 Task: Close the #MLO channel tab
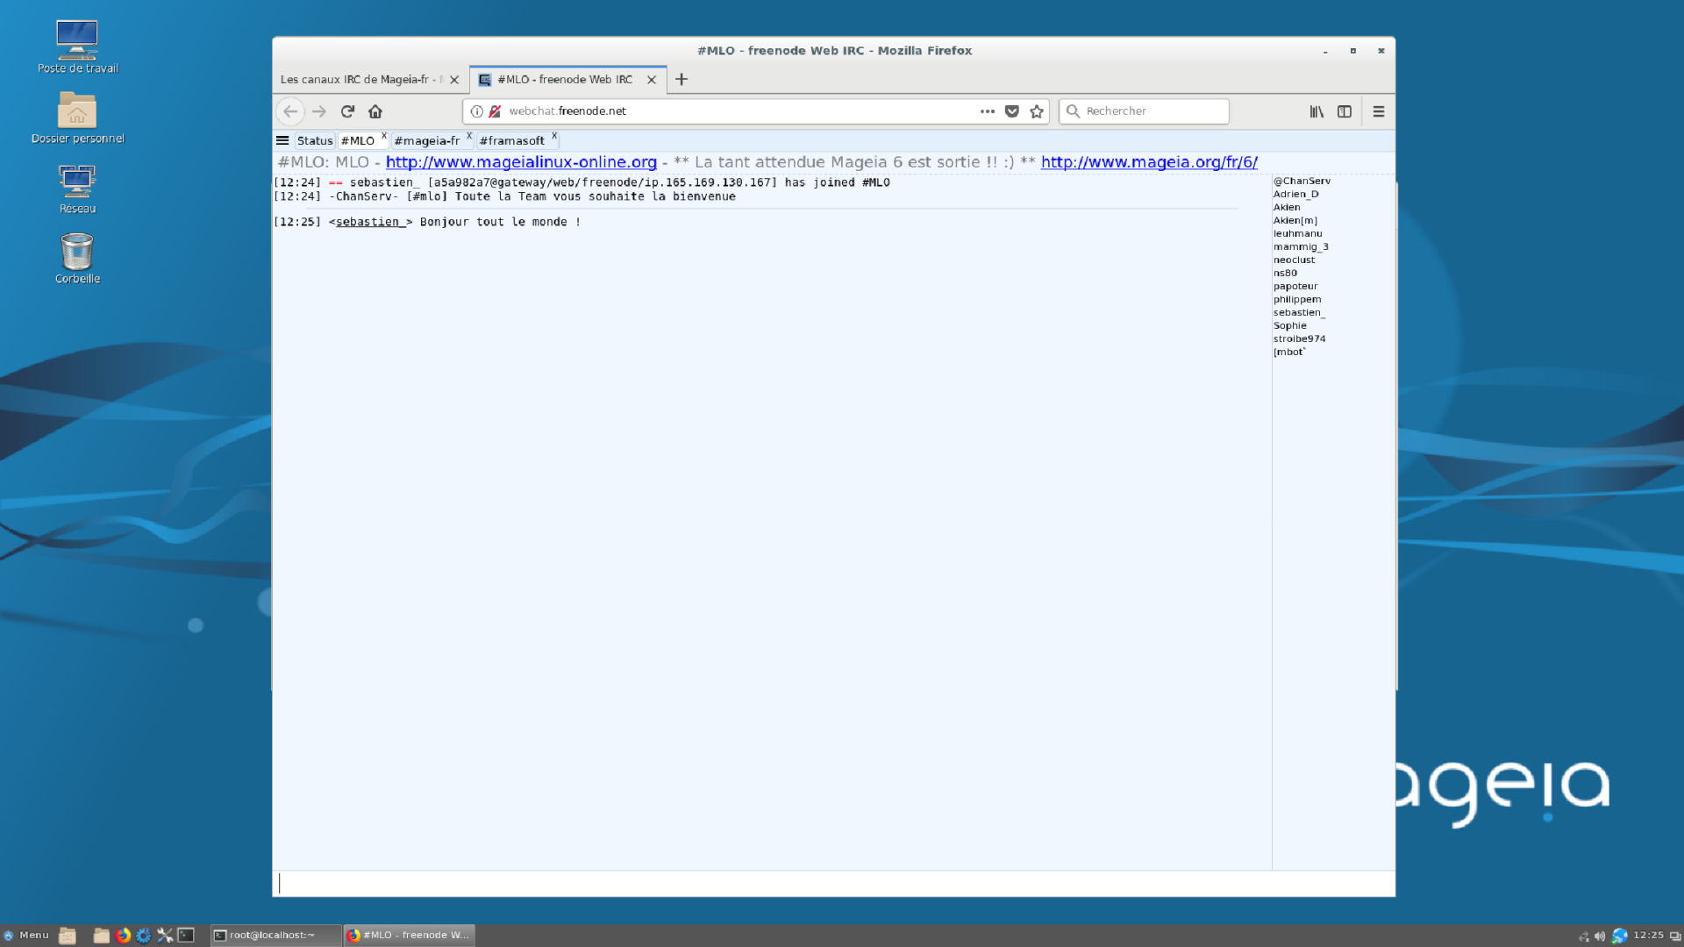[x=384, y=136]
